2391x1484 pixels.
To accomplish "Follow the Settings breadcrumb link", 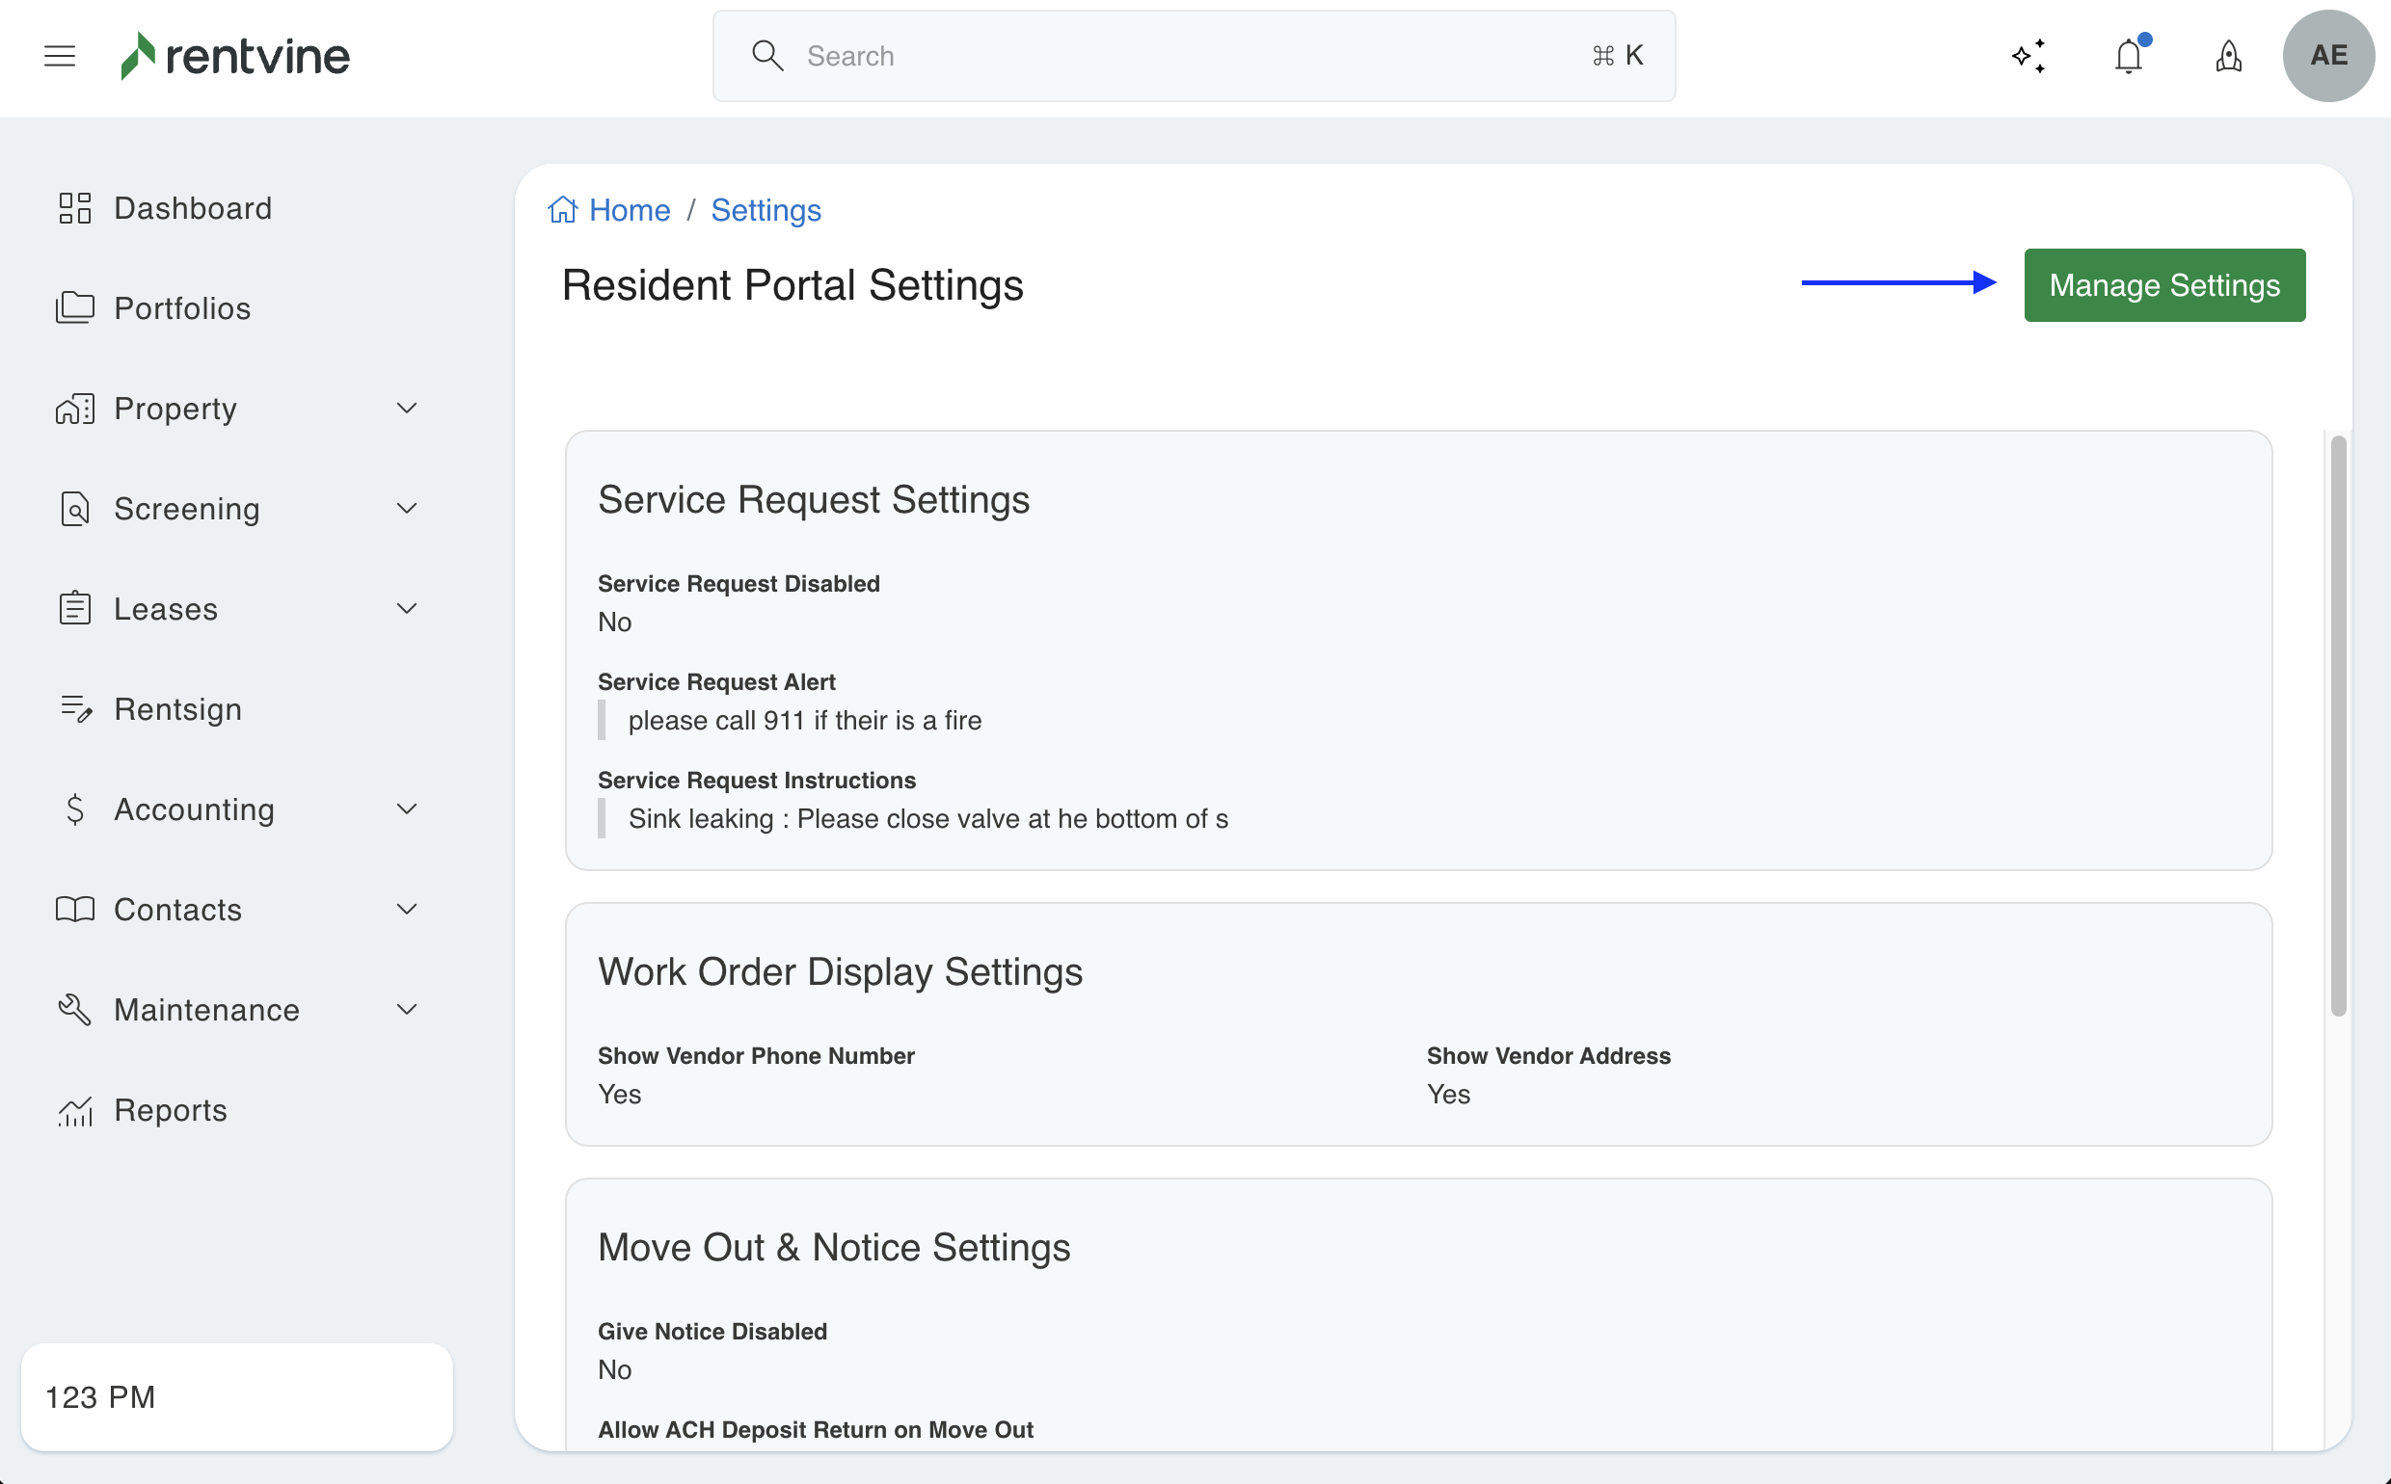I will pyautogui.click(x=766, y=210).
